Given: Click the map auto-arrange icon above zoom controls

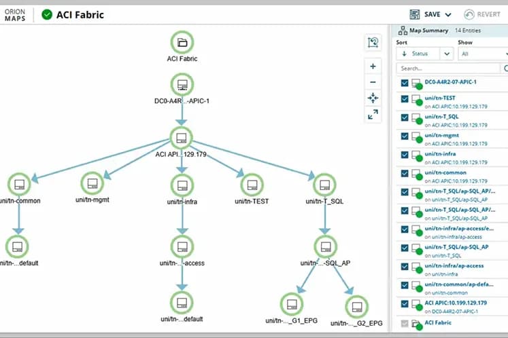Looking at the screenshot, I should coord(373,42).
